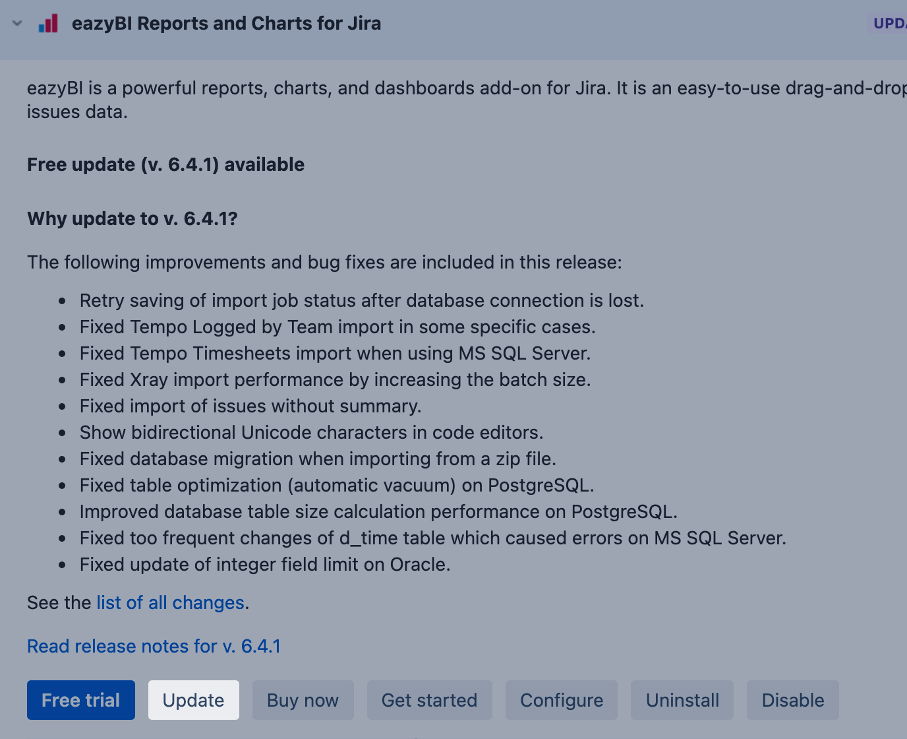Screen dimensions: 907x739
Task: Click the eazyBI bar chart logo
Action: coord(48,24)
